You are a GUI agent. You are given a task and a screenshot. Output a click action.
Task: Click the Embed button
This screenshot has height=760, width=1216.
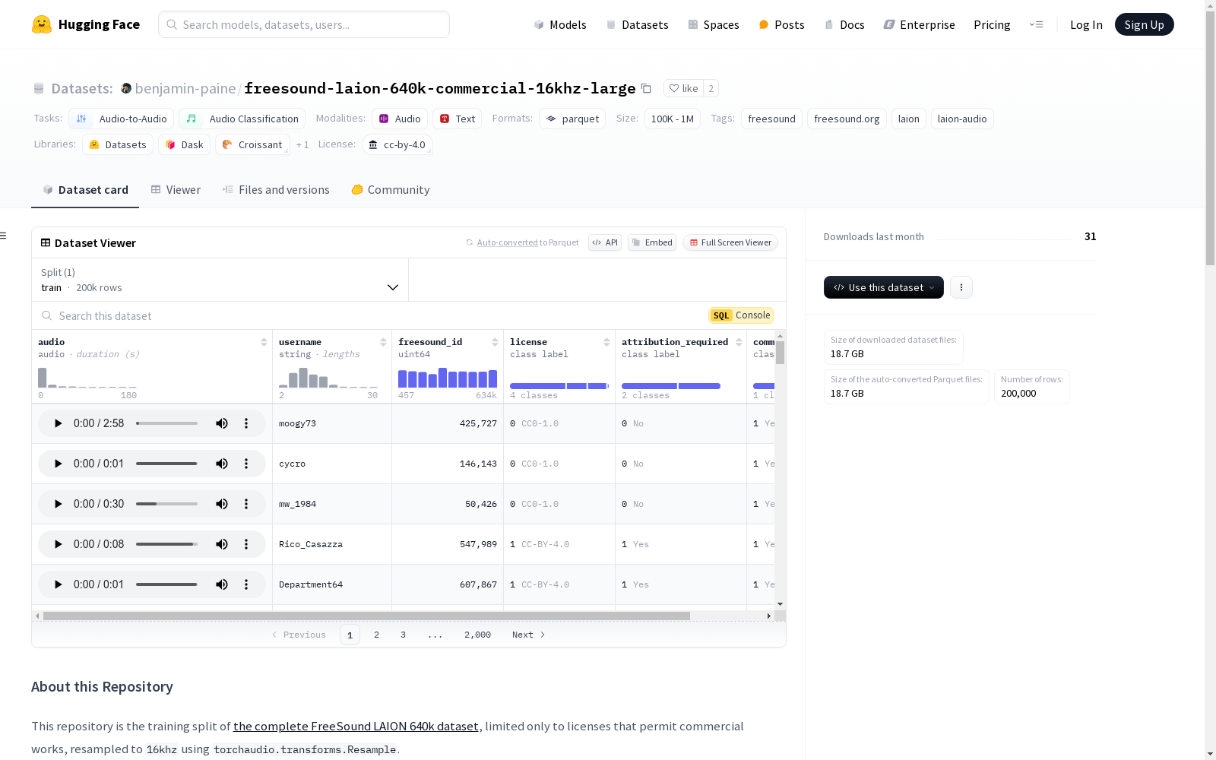click(652, 242)
